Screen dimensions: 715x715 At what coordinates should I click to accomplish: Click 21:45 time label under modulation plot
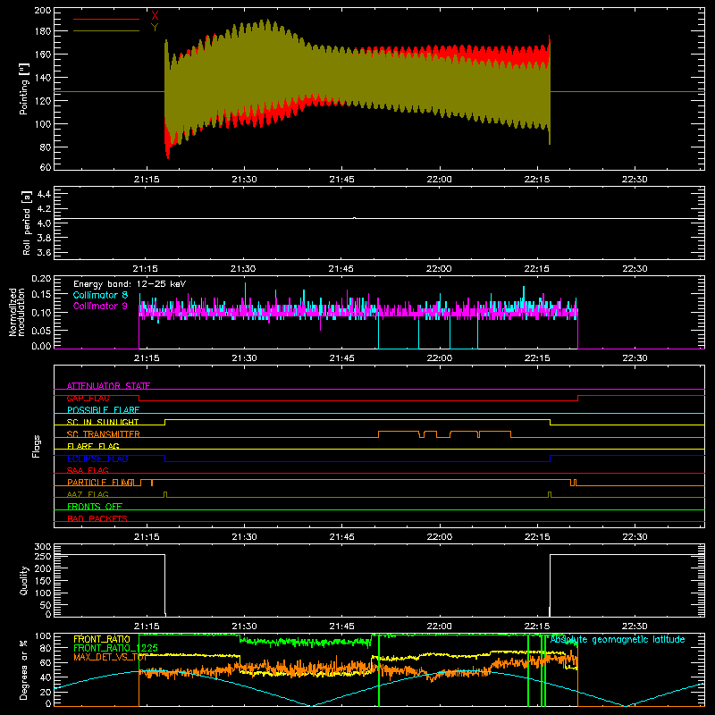(342, 358)
